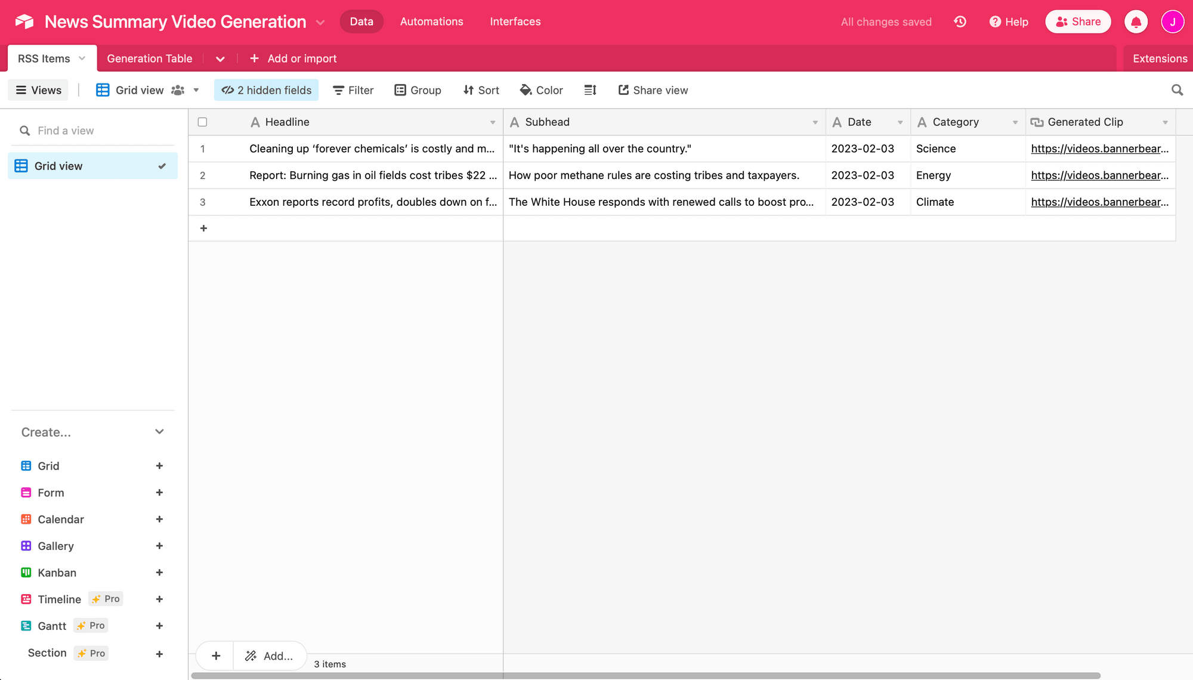The width and height of the screenshot is (1193, 680).
Task: Switch to the Automations tab
Action: coord(432,21)
